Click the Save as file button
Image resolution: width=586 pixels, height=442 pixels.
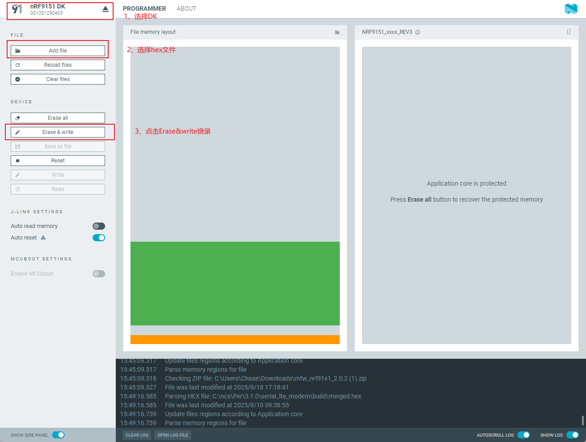coord(58,146)
